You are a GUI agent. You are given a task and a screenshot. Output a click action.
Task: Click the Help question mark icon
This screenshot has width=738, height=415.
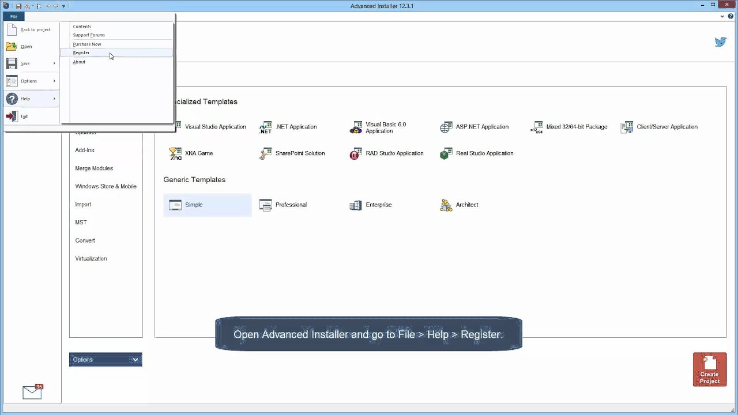tap(12, 99)
